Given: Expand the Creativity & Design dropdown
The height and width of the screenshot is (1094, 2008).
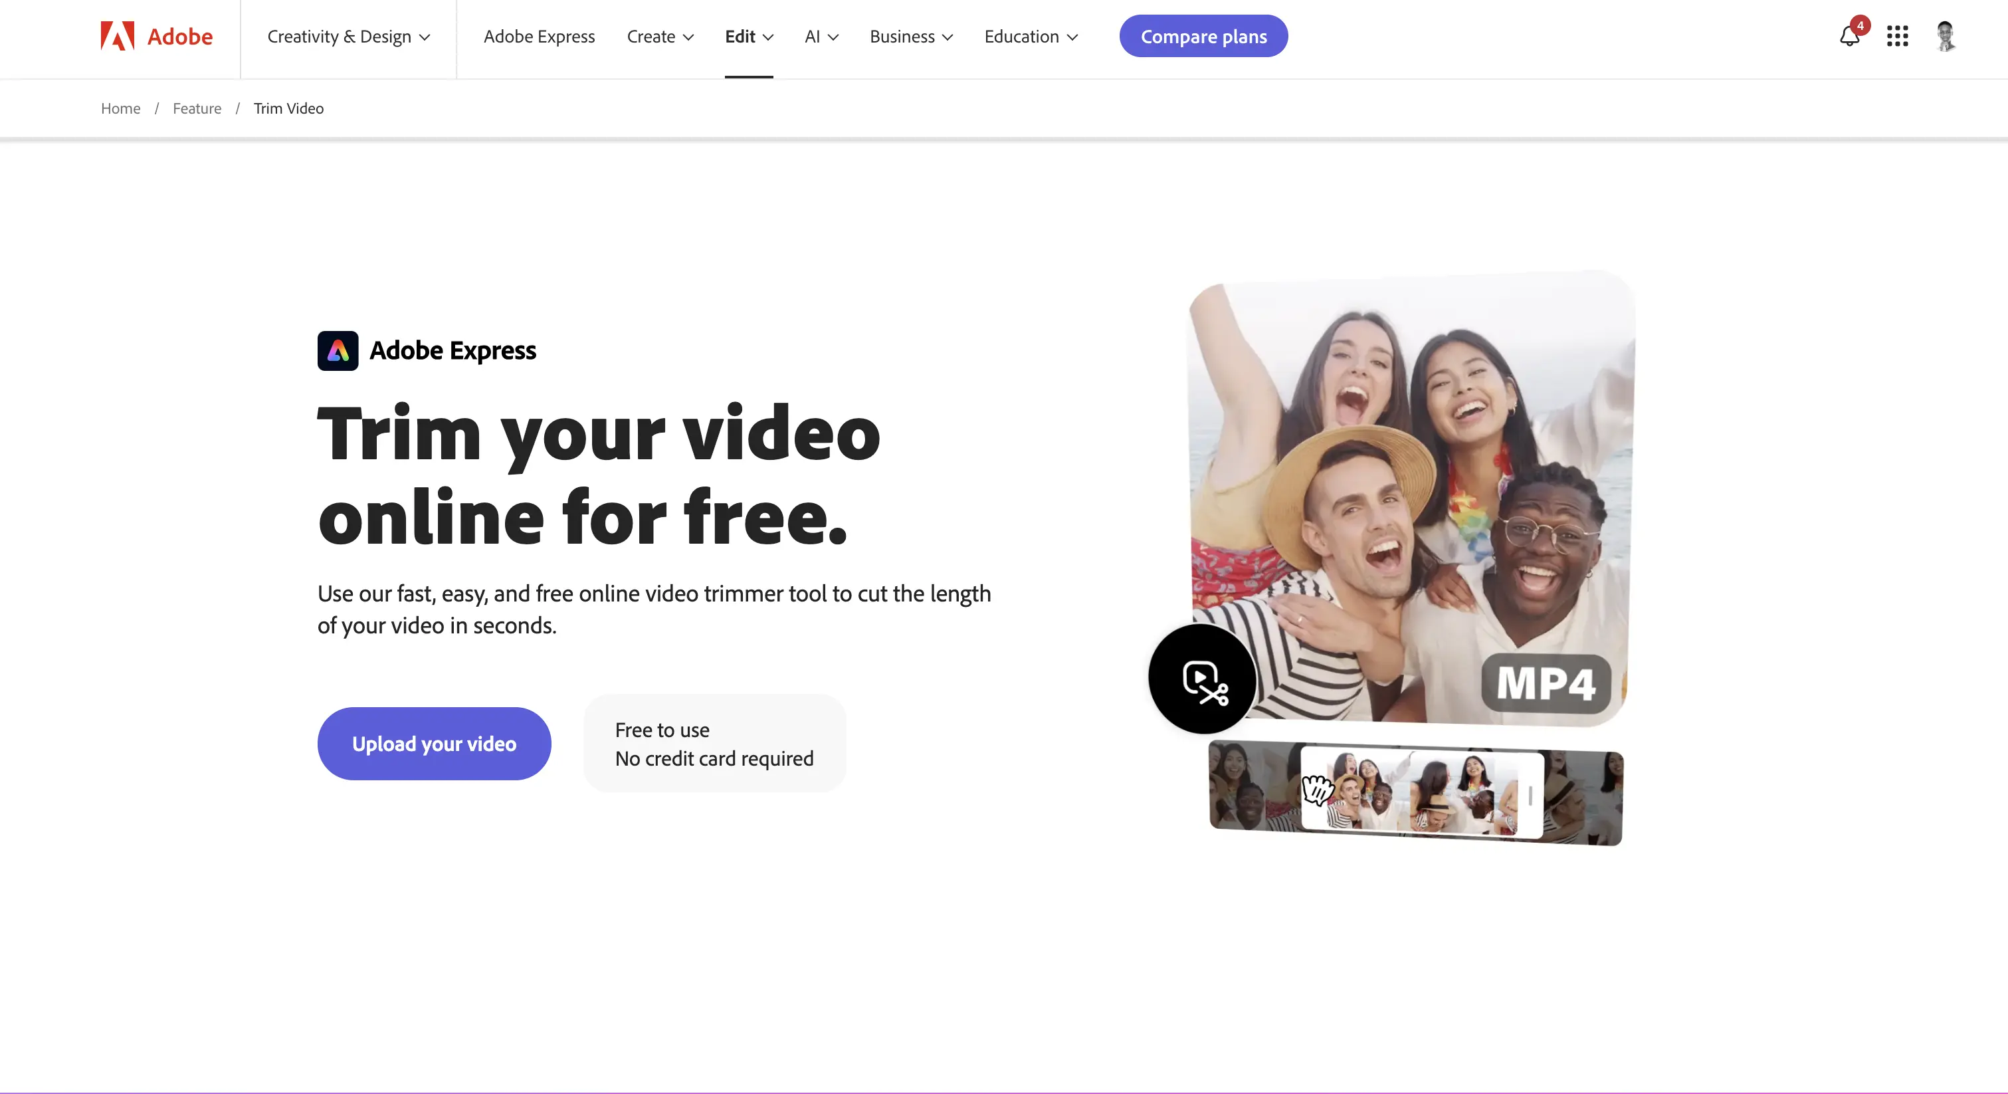Looking at the screenshot, I should pyautogui.click(x=348, y=37).
